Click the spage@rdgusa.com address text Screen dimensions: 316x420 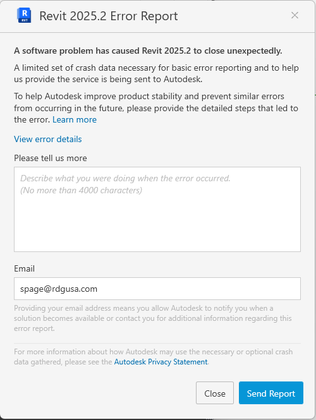point(59,289)
